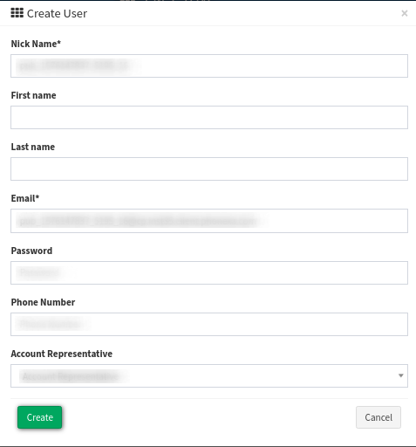Select the Last name text box

(x=209, y=168)
